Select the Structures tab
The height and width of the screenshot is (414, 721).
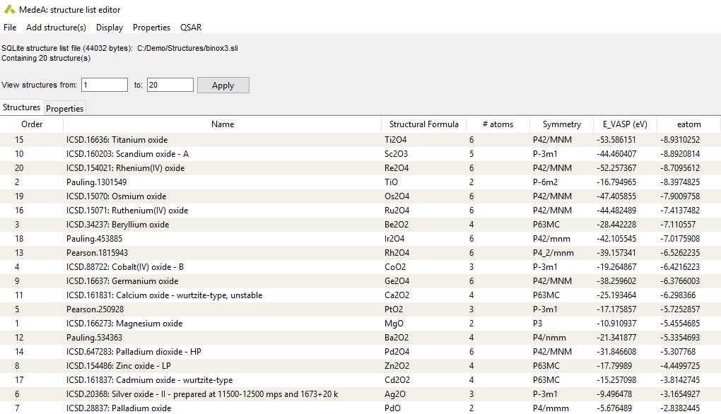[21, 107]
